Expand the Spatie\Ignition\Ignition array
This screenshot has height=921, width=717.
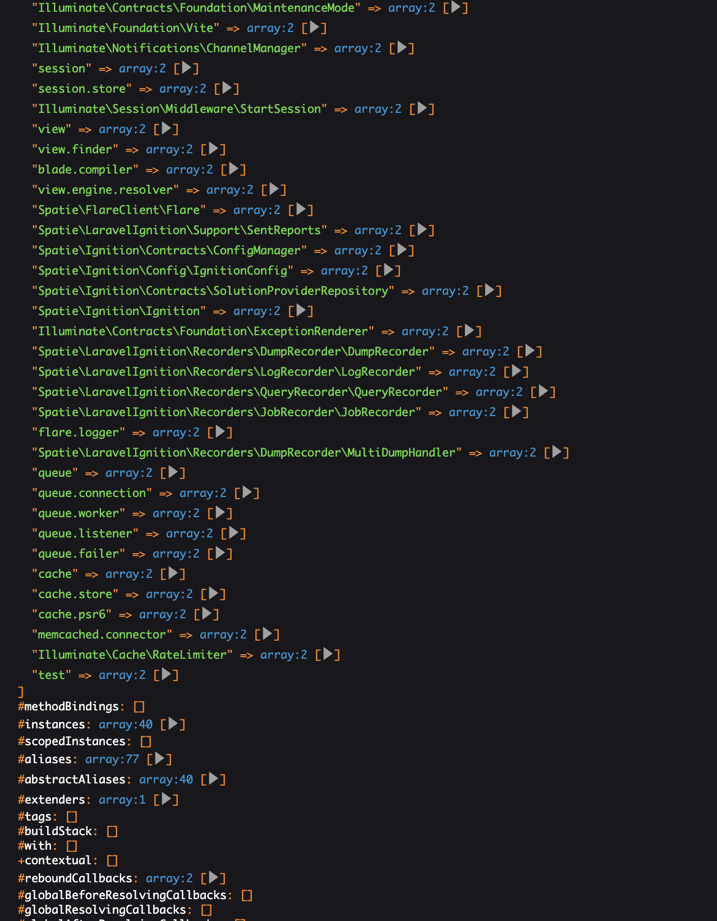tap(301, 311)
